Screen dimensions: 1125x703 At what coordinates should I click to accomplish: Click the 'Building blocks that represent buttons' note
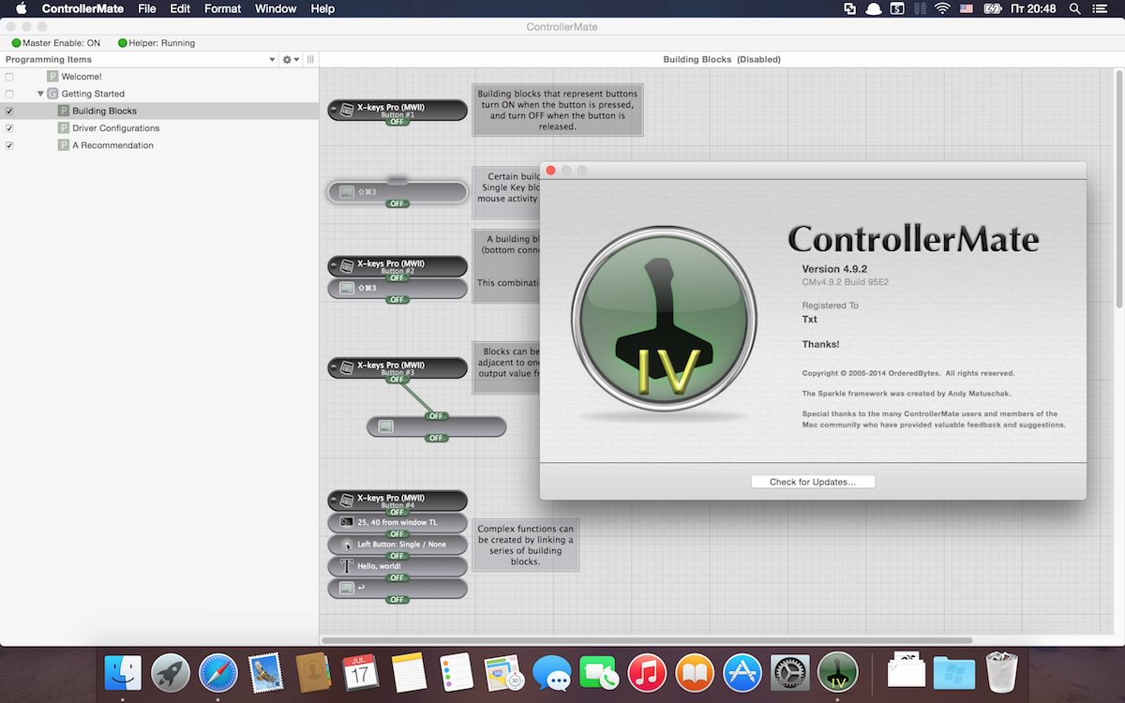[x=558, y=111]
